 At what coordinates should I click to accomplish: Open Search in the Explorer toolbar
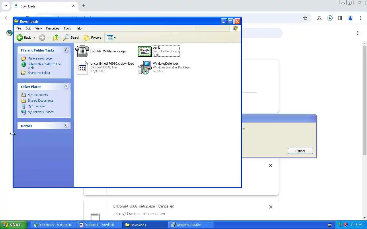72,37
